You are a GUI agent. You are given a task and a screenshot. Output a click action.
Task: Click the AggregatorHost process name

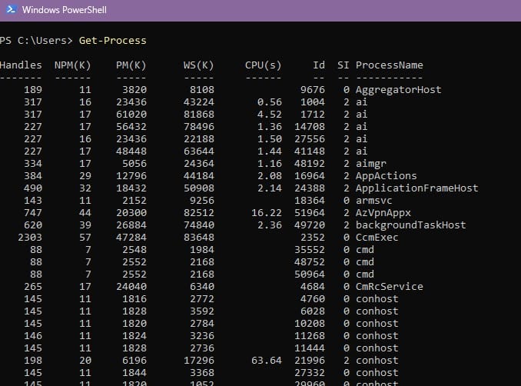(x=398, y=90)
